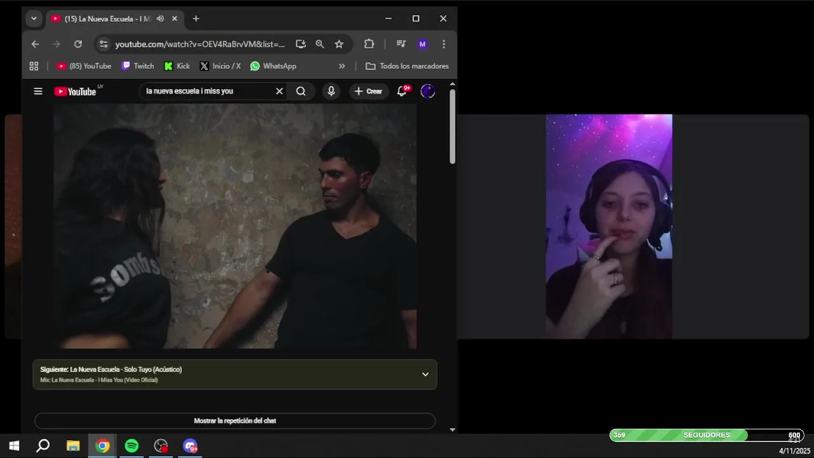Minimize the Chrome window
Image resolution: width=814 pixels, height=458 pixels.
389,18
